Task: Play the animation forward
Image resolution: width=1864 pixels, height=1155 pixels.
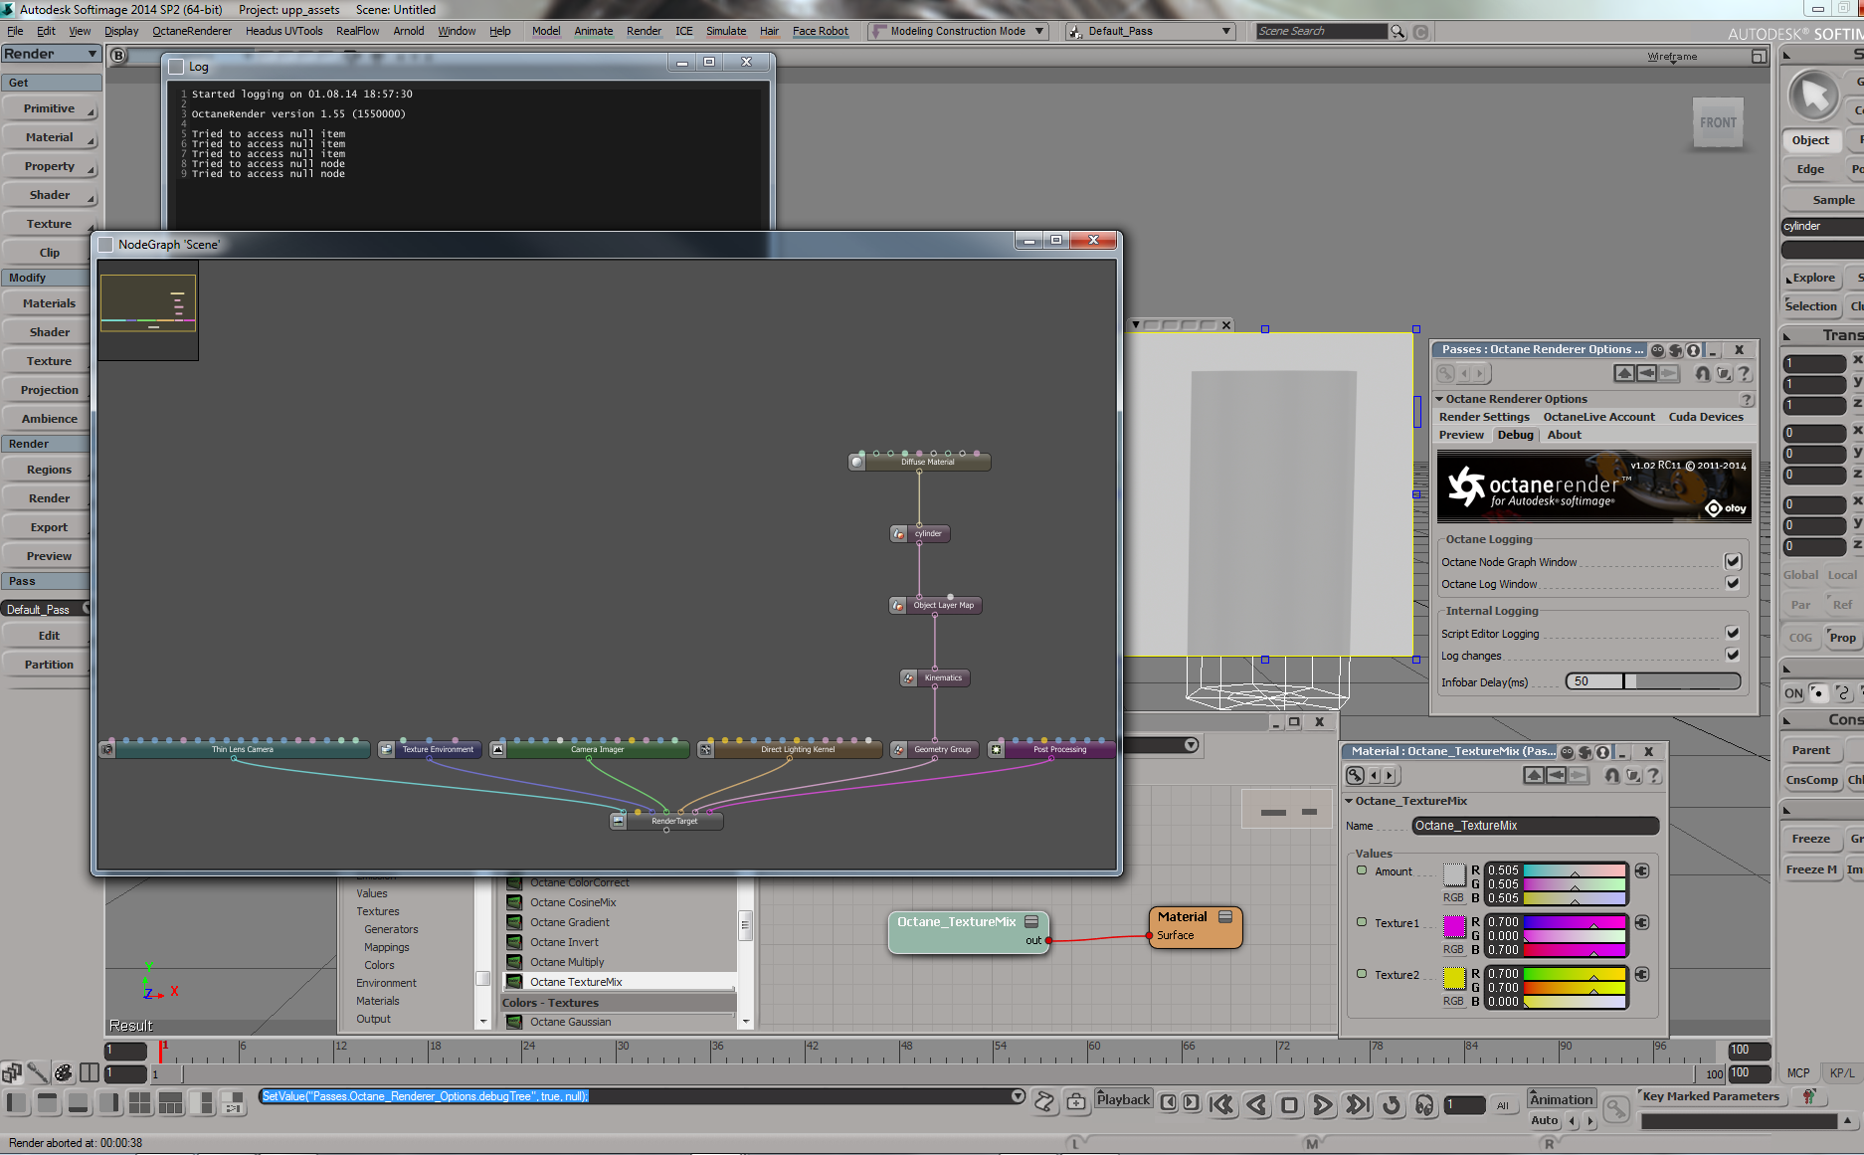Action: 1322,1104
